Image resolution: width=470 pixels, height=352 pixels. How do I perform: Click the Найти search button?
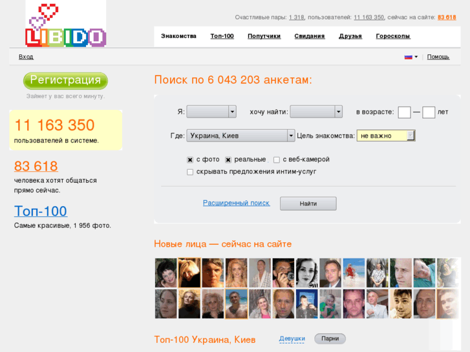(308, 203)
